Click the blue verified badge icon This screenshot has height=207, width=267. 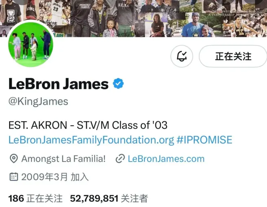coord(118,83)
